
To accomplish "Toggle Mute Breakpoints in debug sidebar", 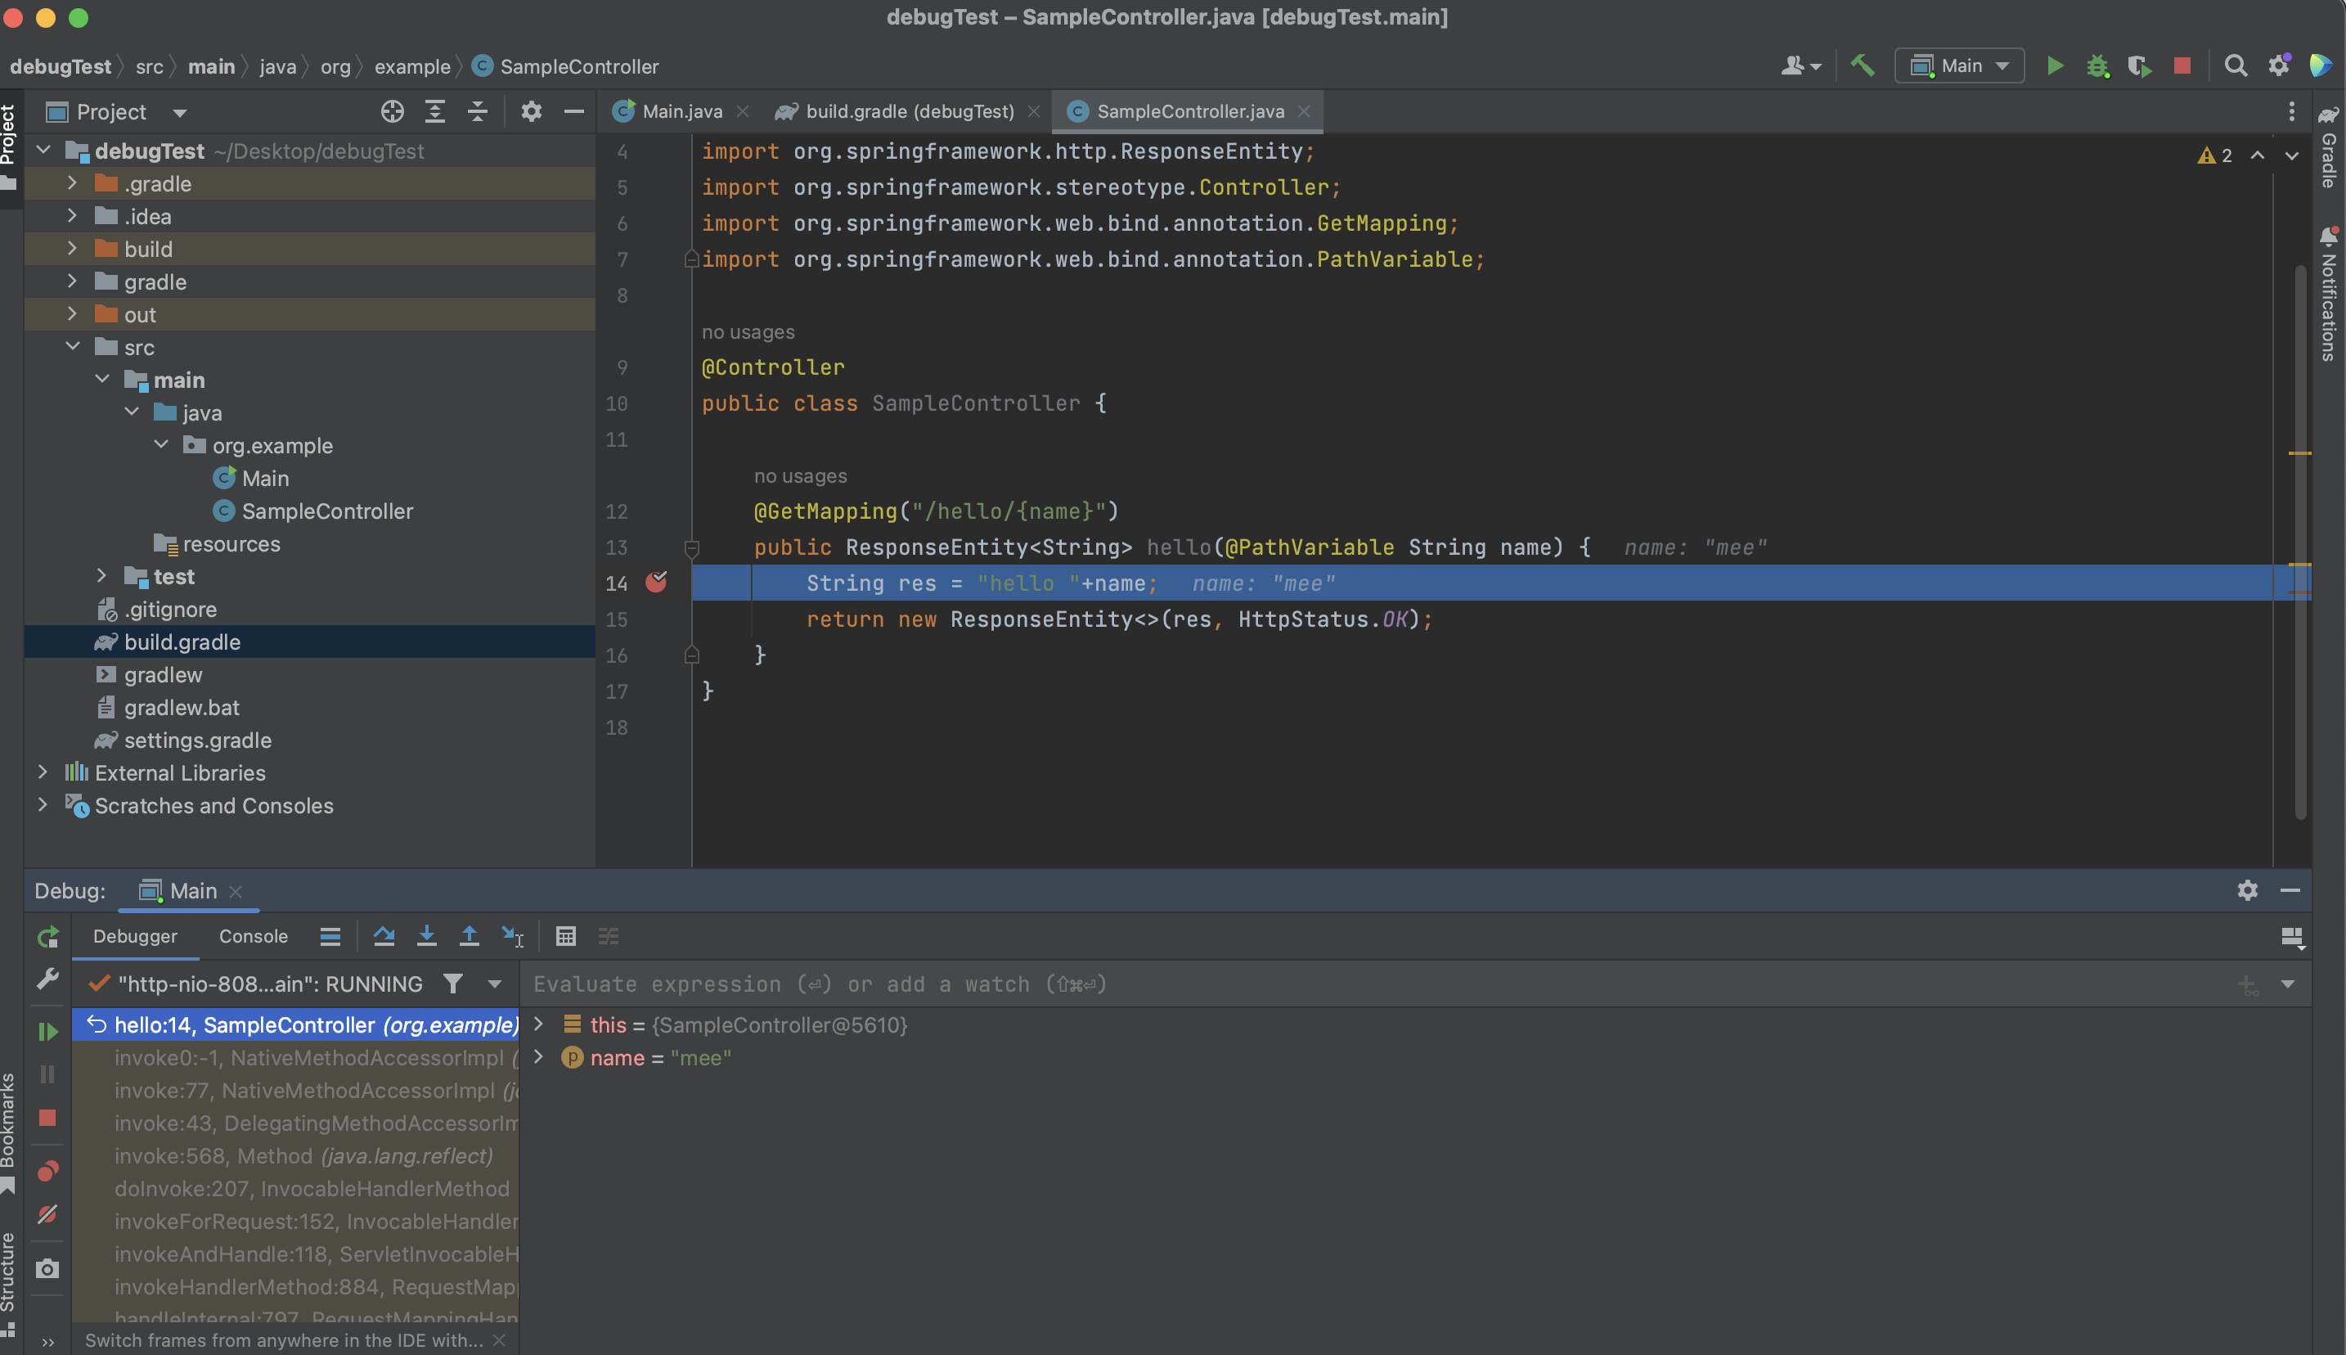I will point(47,1214).
